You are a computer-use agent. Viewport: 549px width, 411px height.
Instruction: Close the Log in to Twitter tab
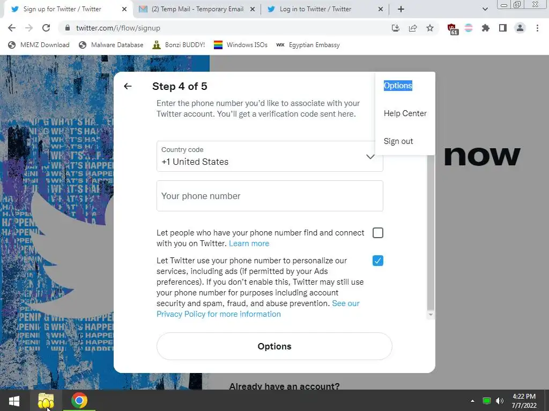click(x=381, y=10)
